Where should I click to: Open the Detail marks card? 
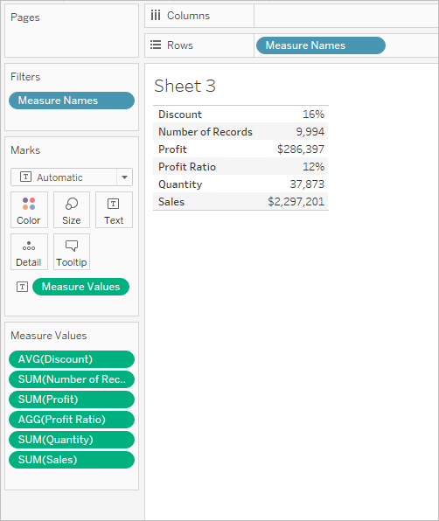tap(29, 252)
